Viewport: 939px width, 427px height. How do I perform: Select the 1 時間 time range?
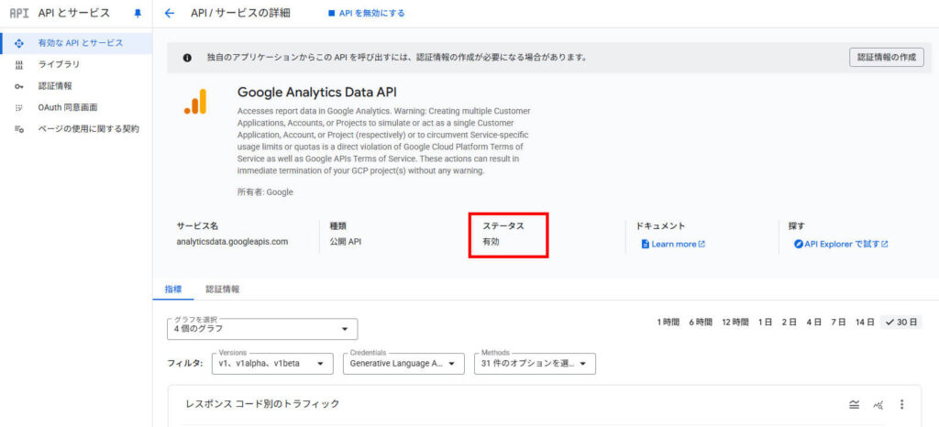click(668, 323)
